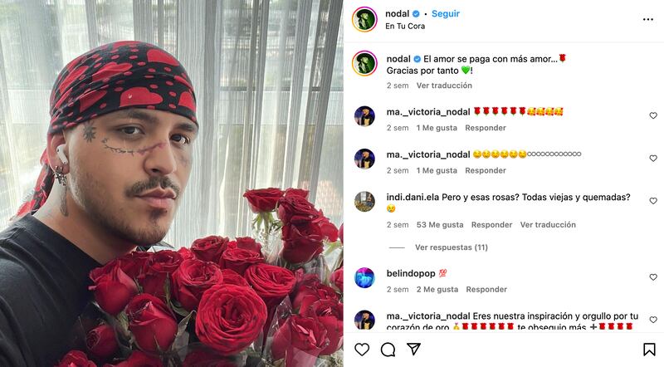The width and height of the screenshot is (664, 367).
Task: Open indi.dani.ela's profile avatar
Action: coord(364,201)
